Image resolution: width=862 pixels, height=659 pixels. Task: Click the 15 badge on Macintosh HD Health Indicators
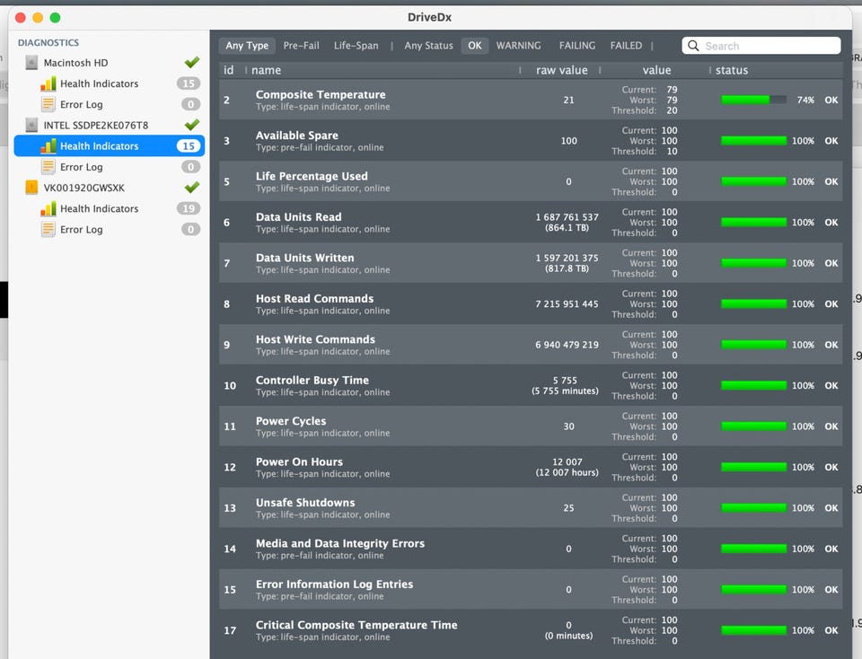coord(189,83)
